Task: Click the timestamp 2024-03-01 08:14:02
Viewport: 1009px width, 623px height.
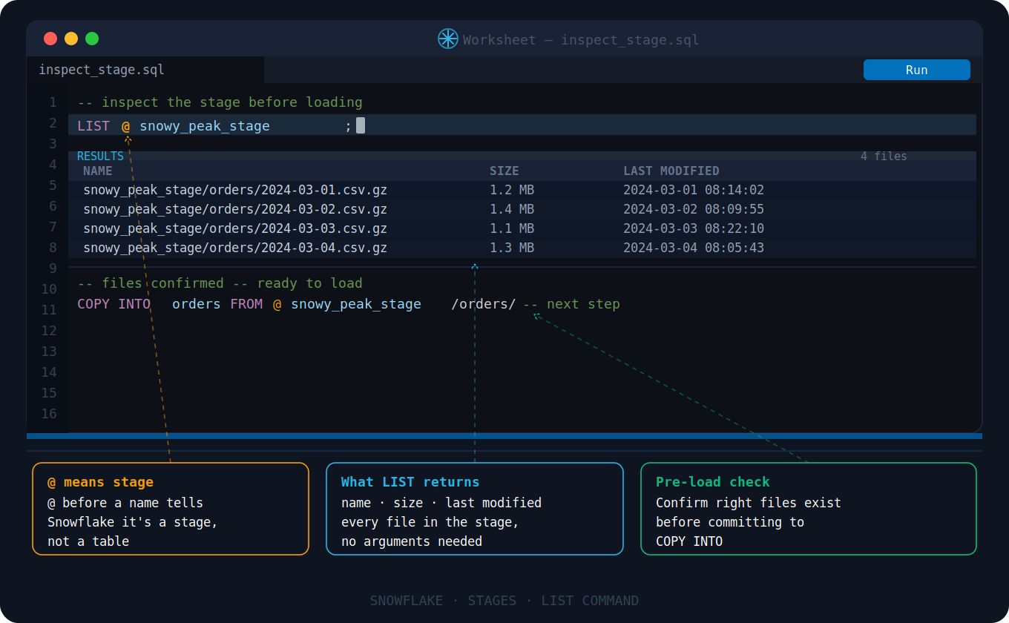Action: 694,190
